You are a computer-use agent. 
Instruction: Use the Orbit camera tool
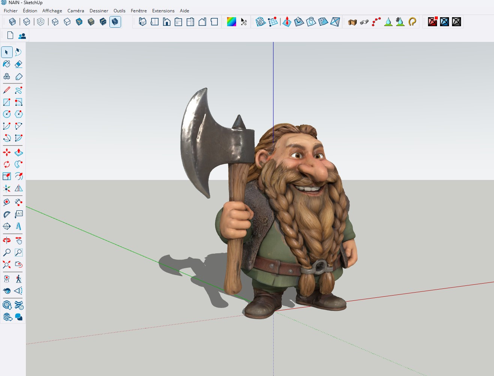(x=7, y=240)
